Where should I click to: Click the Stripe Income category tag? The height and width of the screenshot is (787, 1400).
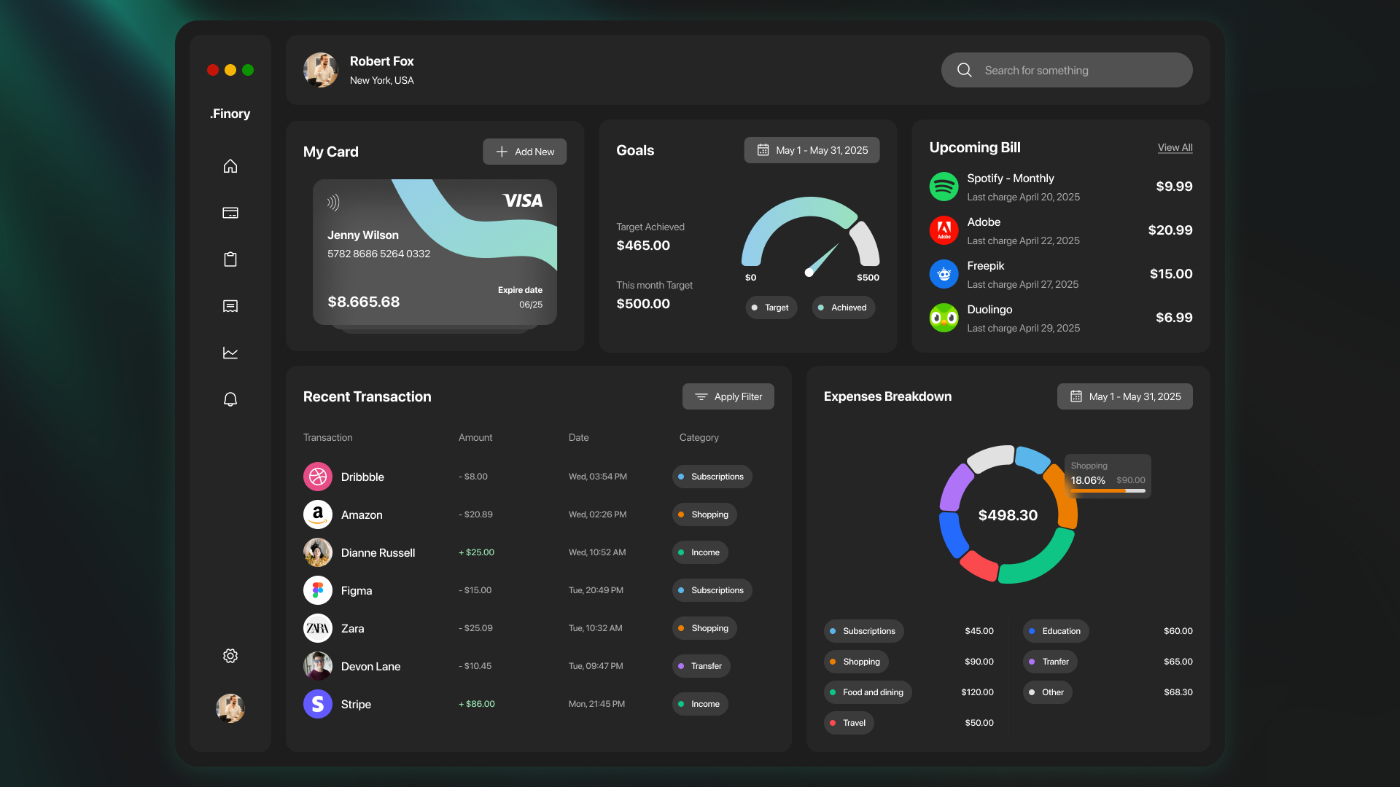click(700, 704)
